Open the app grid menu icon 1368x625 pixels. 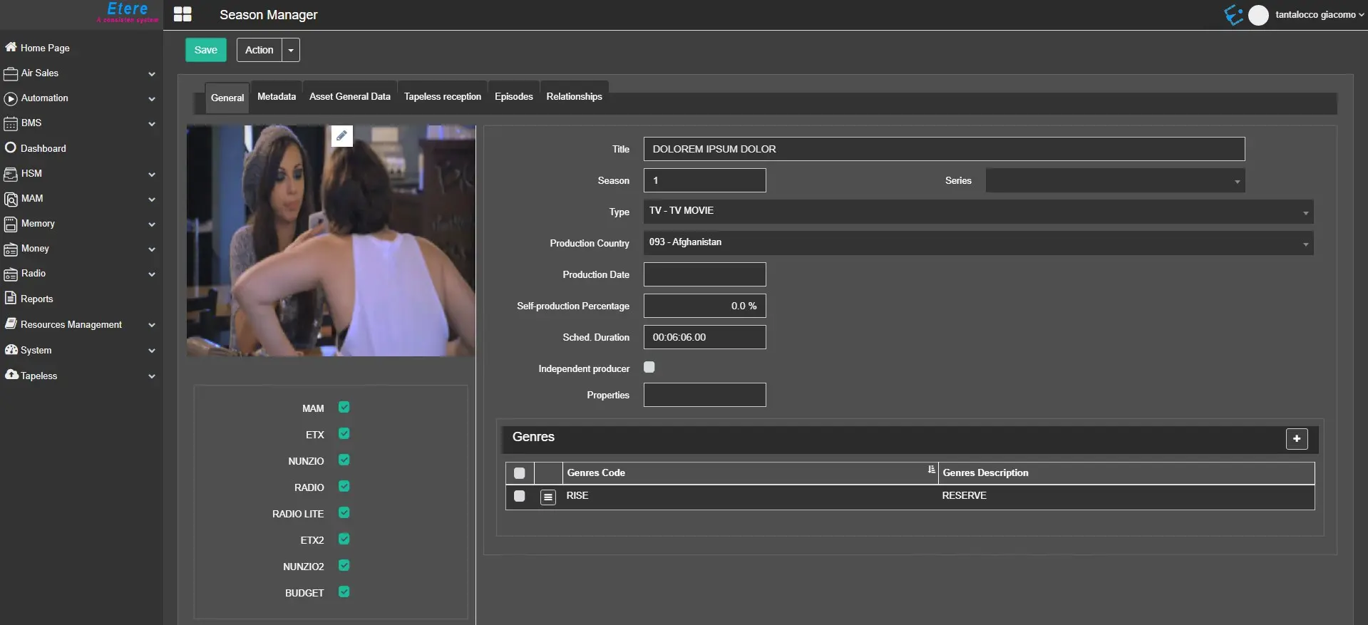pos(182,14)
